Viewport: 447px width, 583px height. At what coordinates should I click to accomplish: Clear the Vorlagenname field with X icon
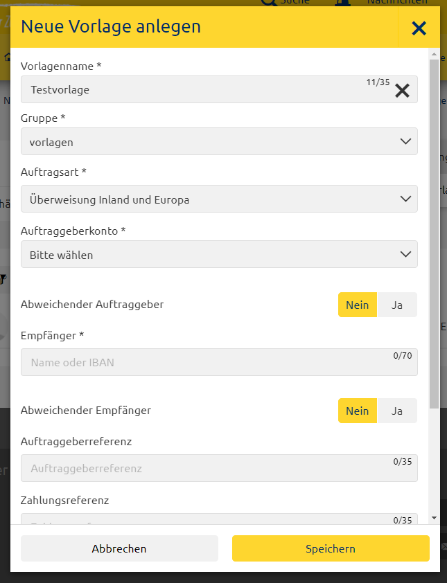[403, 91]
